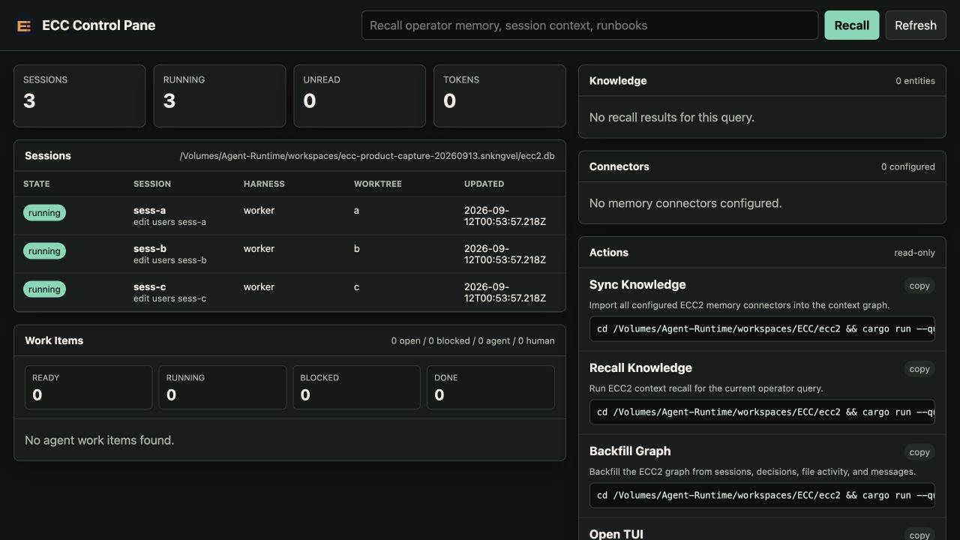Click the SESSION column header

coord(152,184)
